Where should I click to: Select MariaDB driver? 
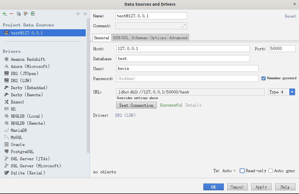(16, 130)
